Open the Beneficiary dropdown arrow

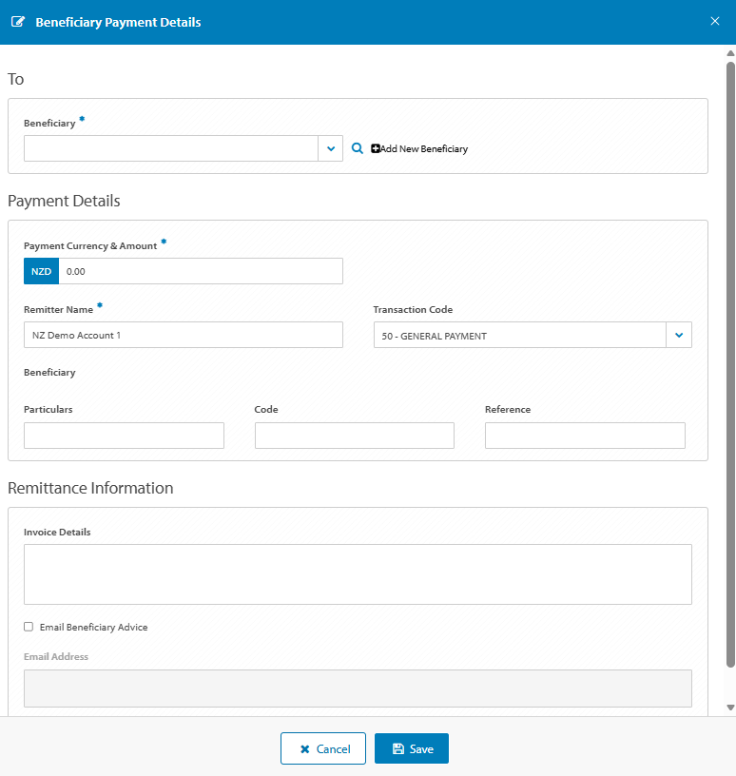coord(331,148)
